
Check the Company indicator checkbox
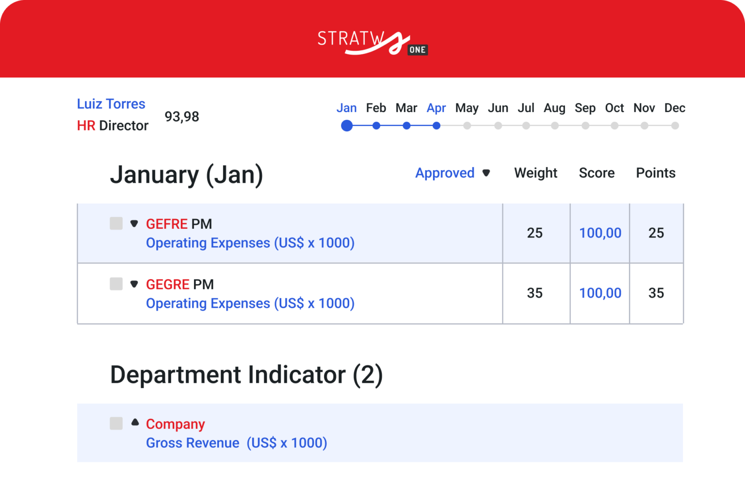point(116,424)
